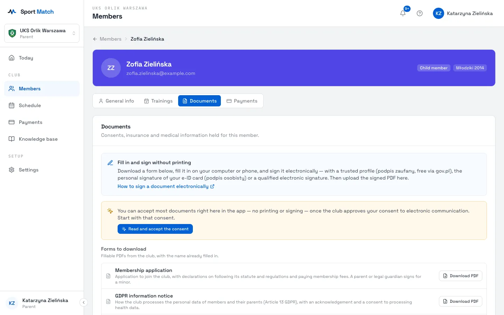This screenshot has width=504, height=315.
Task: Click the KZ avatar in top bar
Action: [x=439, y=13]
